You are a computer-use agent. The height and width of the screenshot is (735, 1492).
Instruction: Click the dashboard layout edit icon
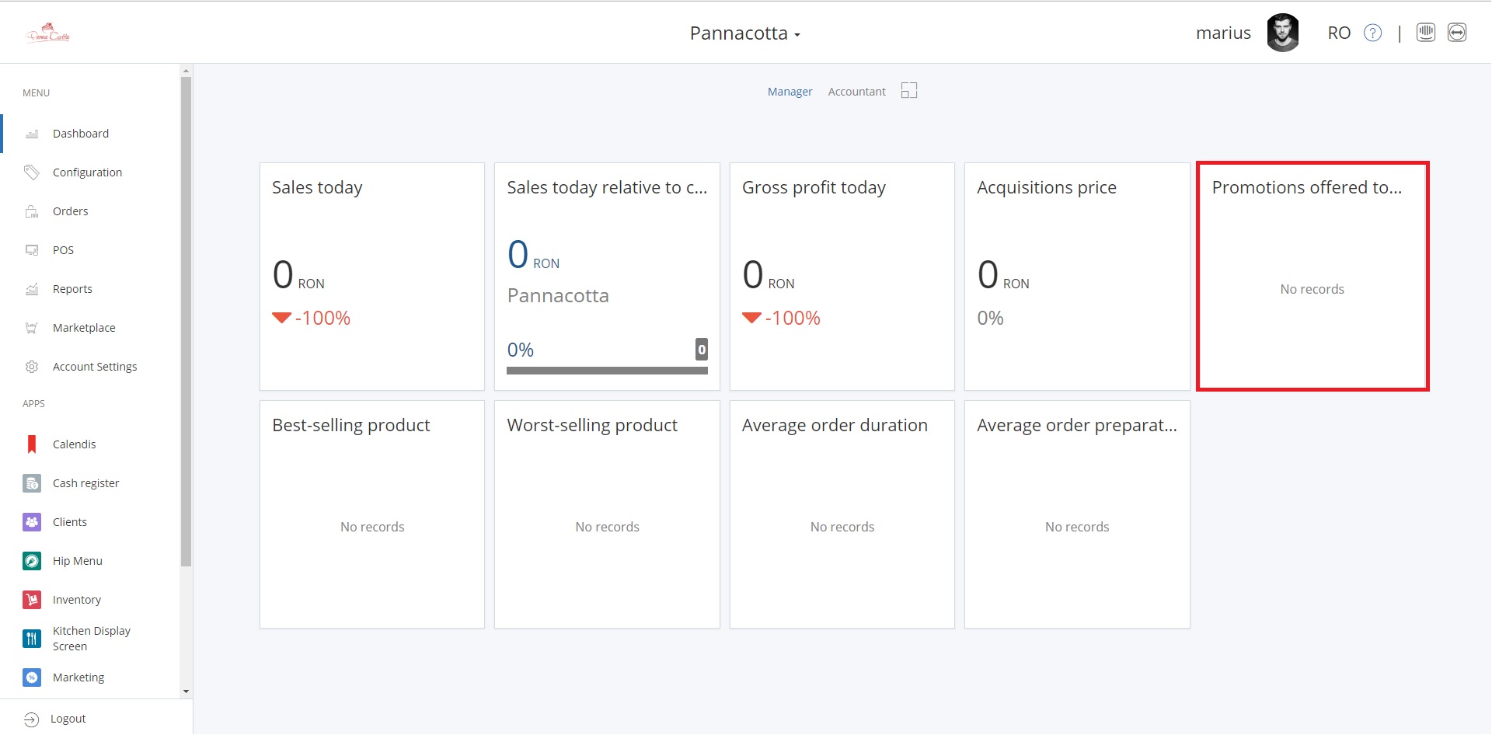click(x=909, y=91)
